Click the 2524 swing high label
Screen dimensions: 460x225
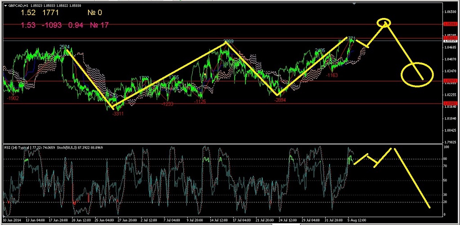65,47
